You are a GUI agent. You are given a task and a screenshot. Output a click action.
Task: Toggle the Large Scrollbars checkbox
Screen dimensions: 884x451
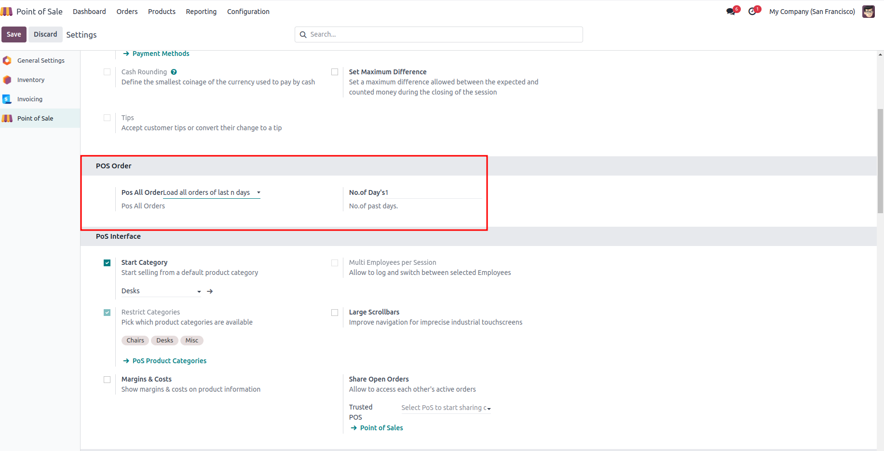click(335, 313)
